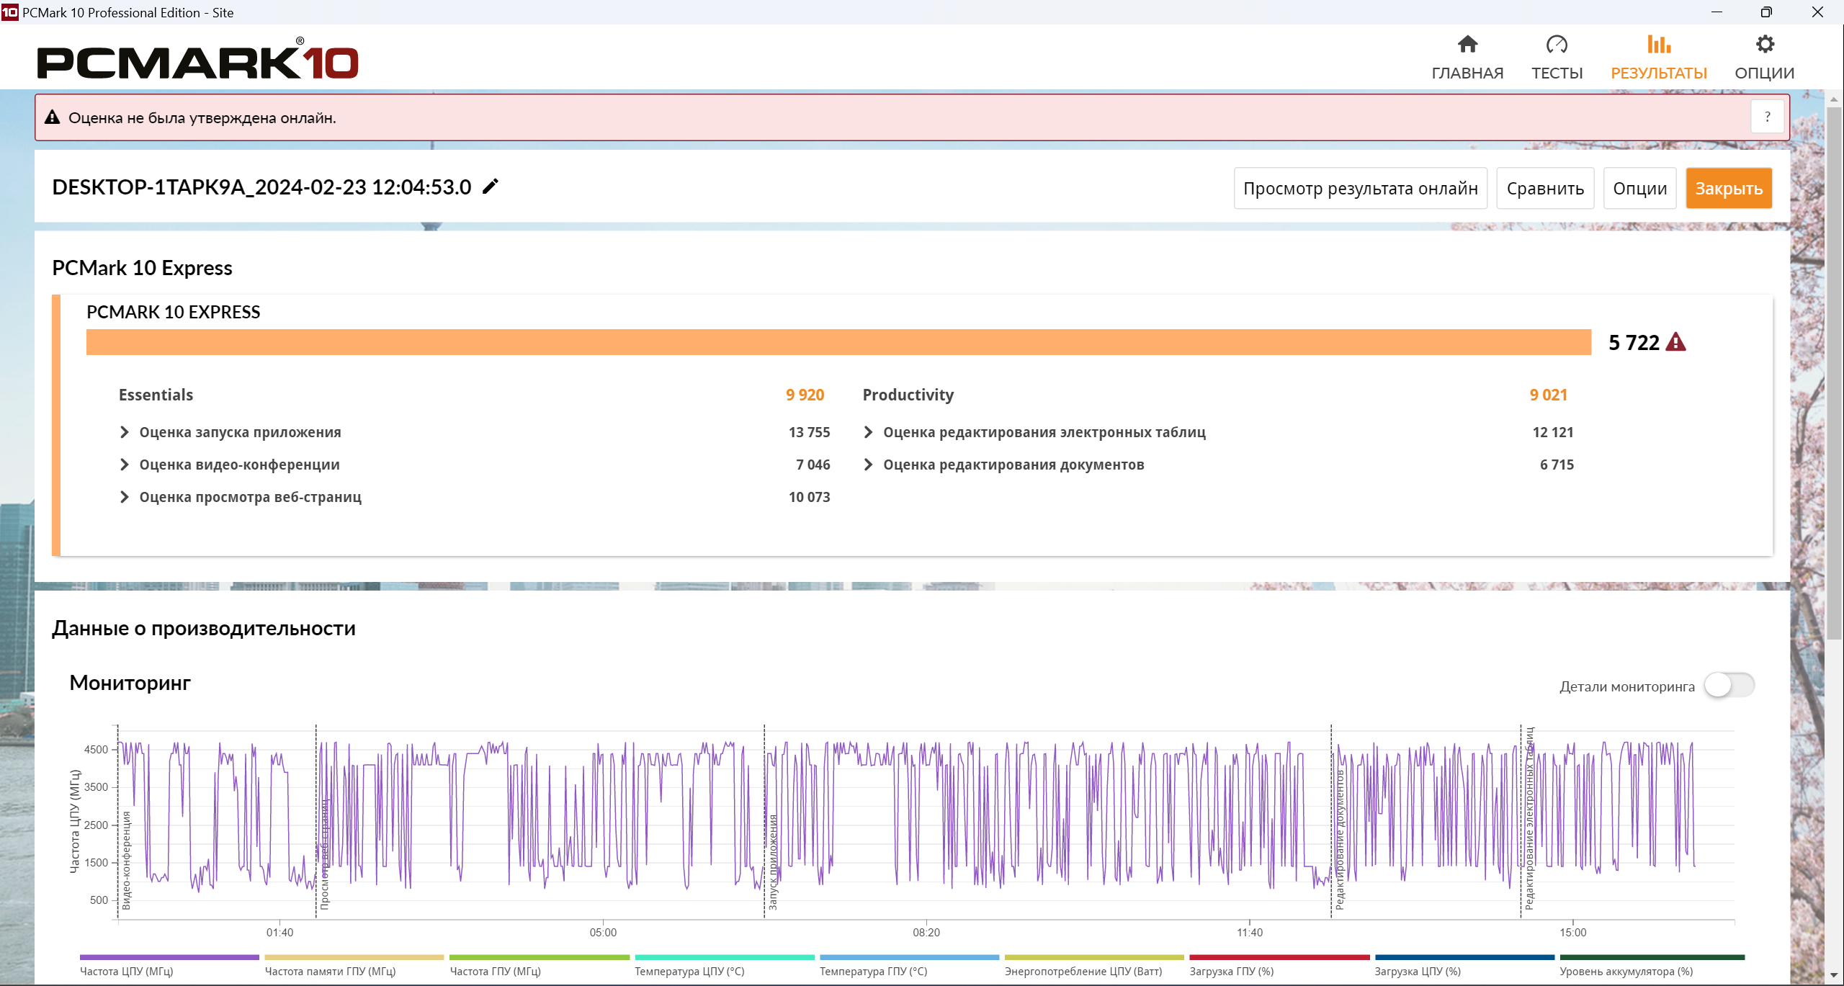Click the scrollbar up arrow
Screen dimensions: 1844x986
[x=1834, y=99]
